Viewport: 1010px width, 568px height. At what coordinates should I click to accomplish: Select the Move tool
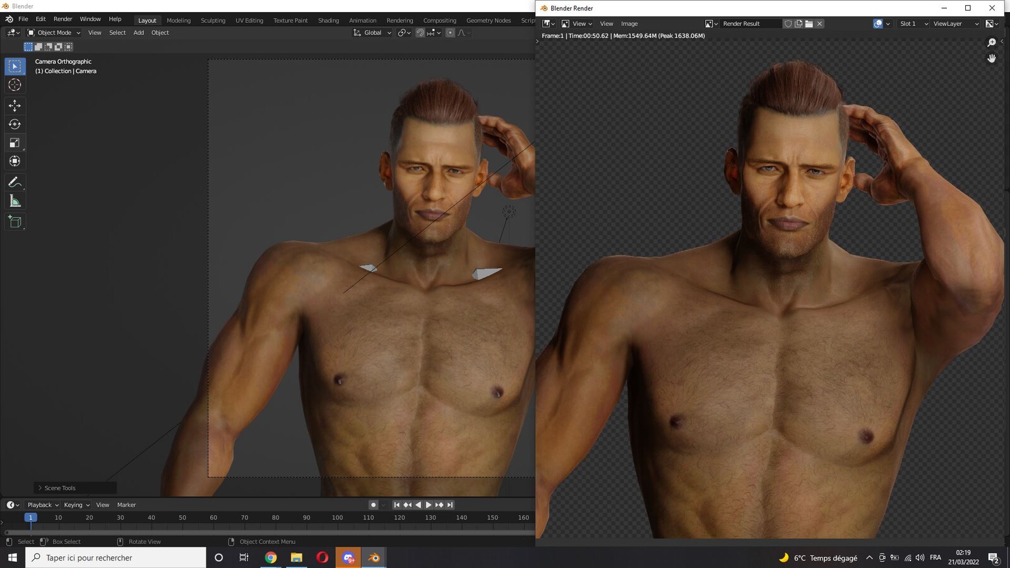click(x=15, y=105)
